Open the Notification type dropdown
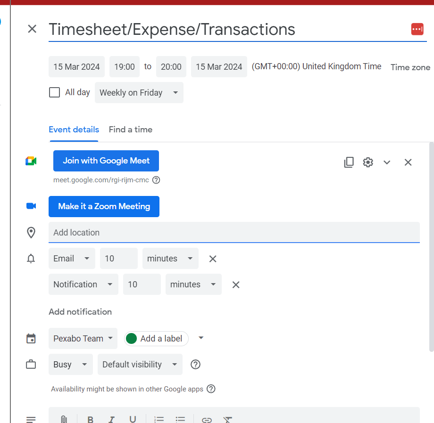The image size is (434, 423). click(83, 285)
